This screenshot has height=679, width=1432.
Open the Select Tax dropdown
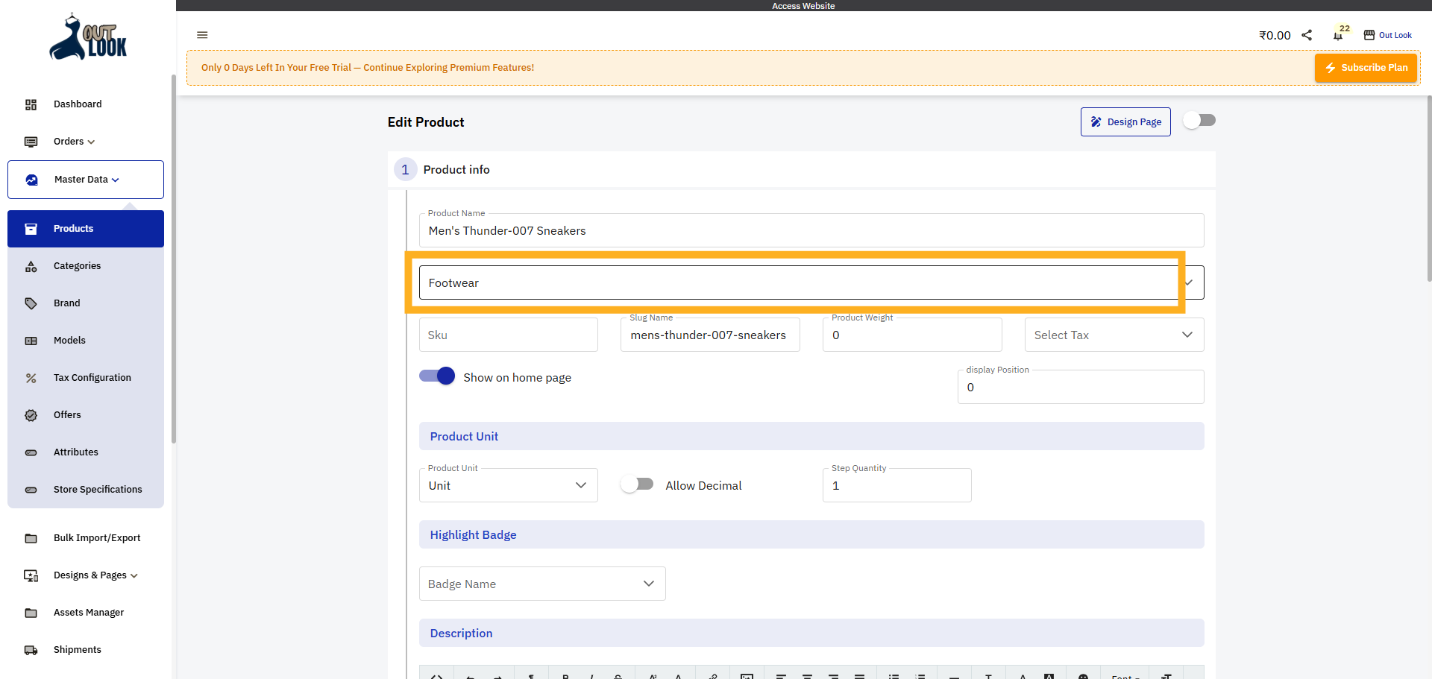(1113, 335)
